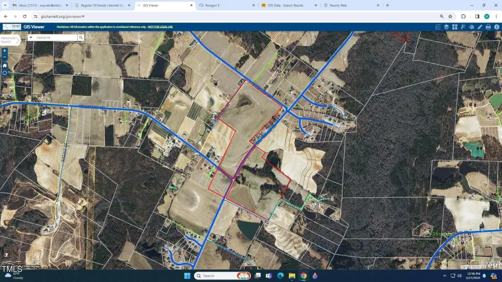Select the measure ruler tool
The image size is (502, 282).
[x=480, y=27]
